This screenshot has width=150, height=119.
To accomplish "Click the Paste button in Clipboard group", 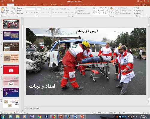I will point(3,10).
